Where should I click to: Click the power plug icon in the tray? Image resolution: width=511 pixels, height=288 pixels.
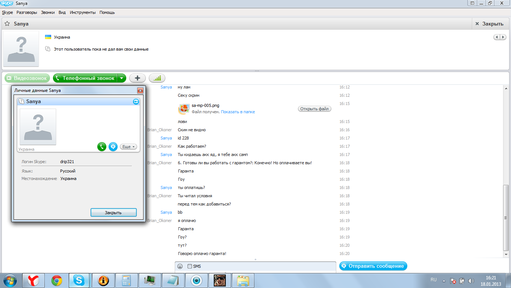click(x=462, y=280)
